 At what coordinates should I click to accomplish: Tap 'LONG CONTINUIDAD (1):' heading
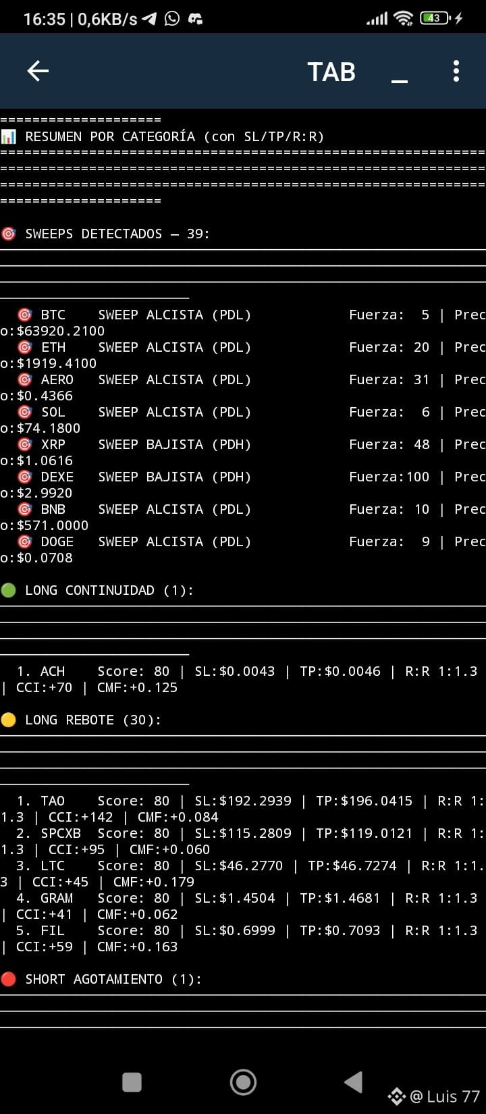pyautogui.click(x=109, y=590)
